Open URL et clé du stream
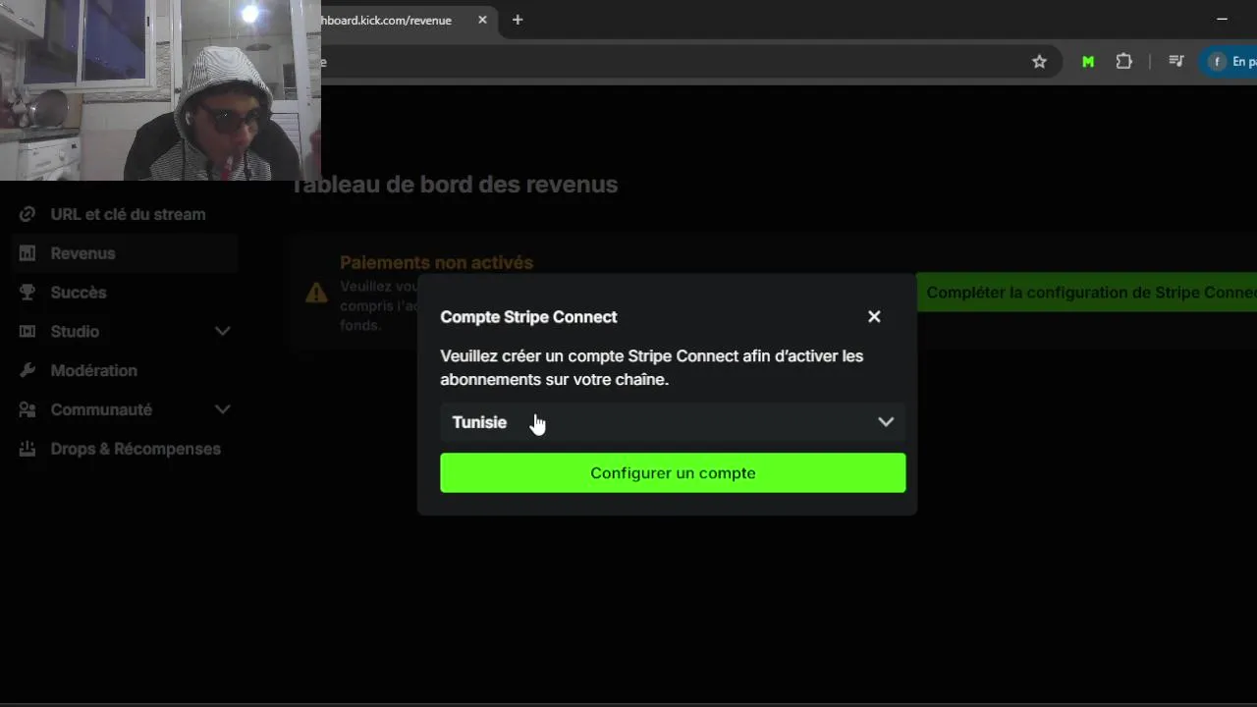The width and height of the screenshot is (1257, 707). coord(128,214)
